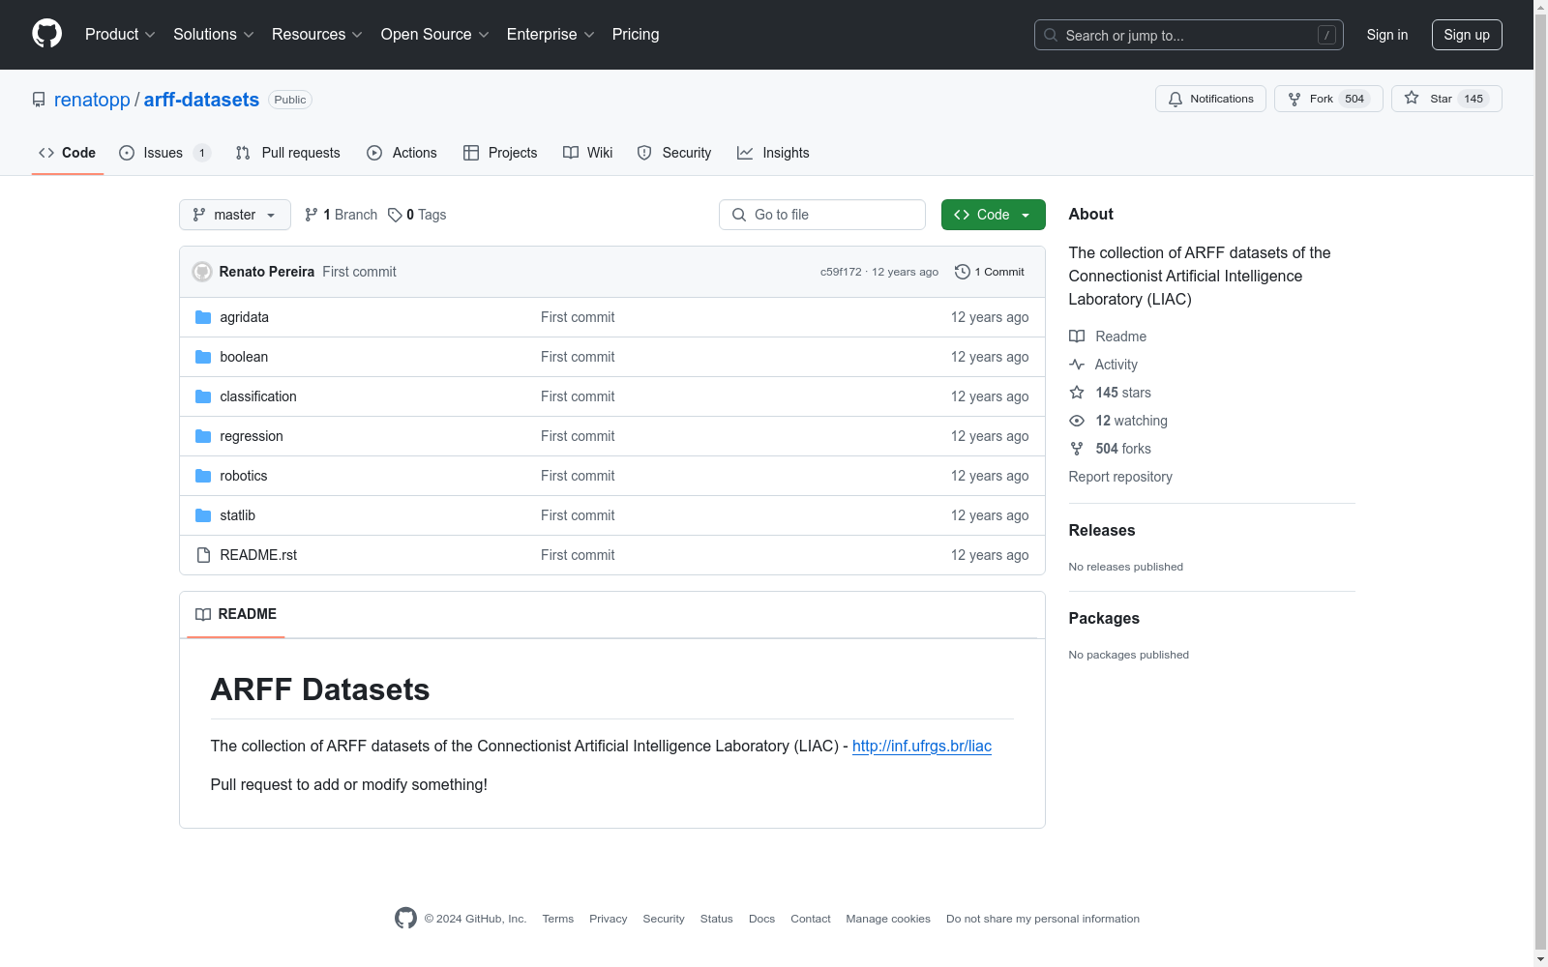Click the fork icon beside 504 forks
Viewport: 1548px width, 967px height.
coord(1077,449)
